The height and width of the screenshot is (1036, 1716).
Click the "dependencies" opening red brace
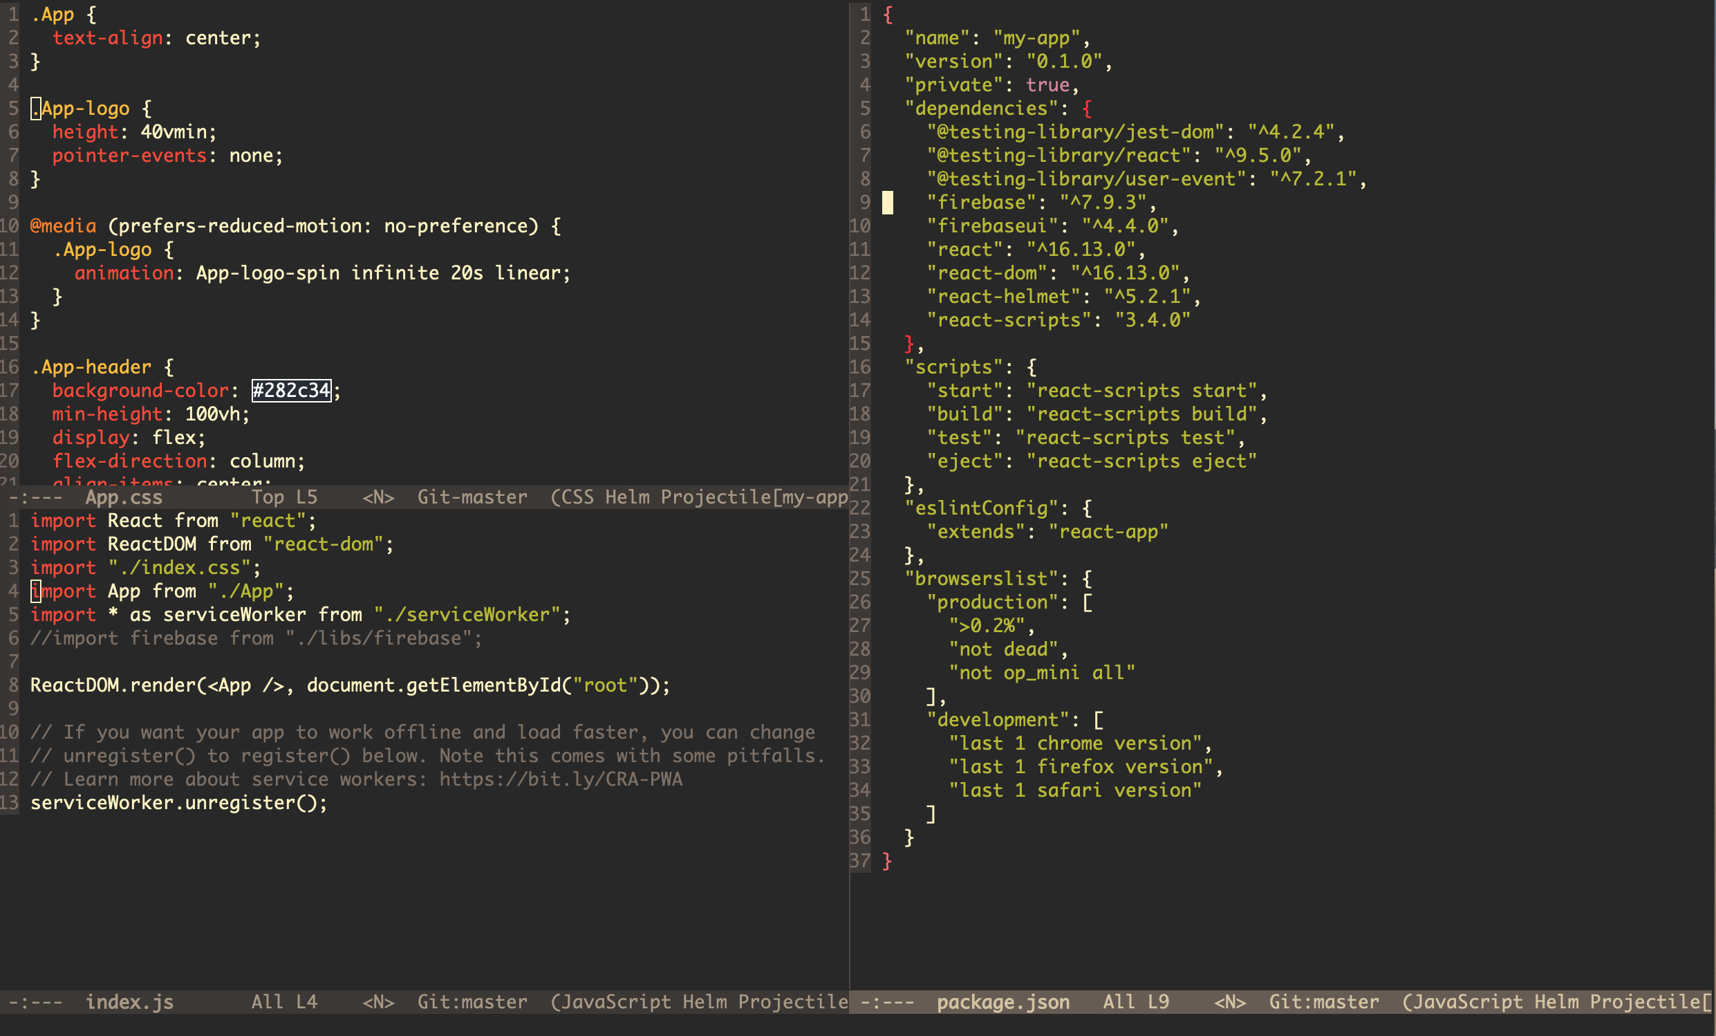pyautogui.click(x=1086, y=109)
